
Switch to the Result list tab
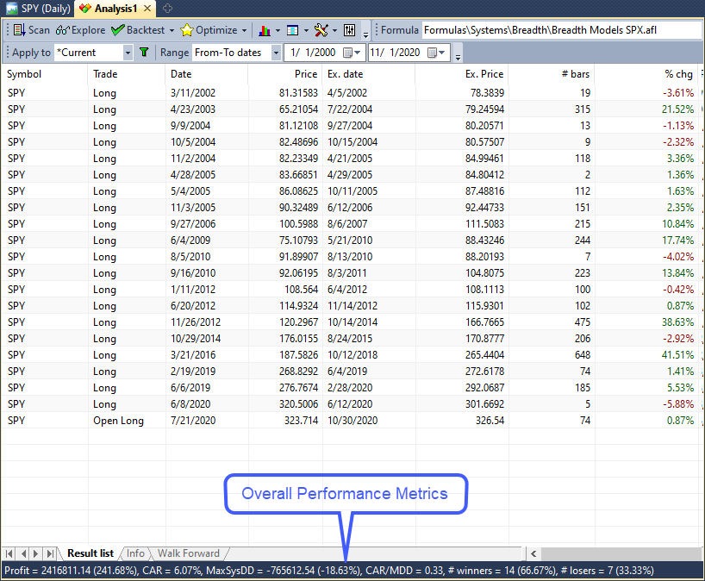click(x=90, y=553)
